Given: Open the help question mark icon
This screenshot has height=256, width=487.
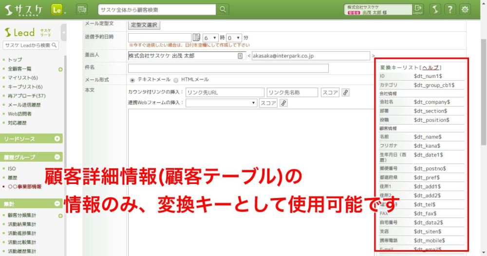Looking at the screenshot, I should click(450, 9).
